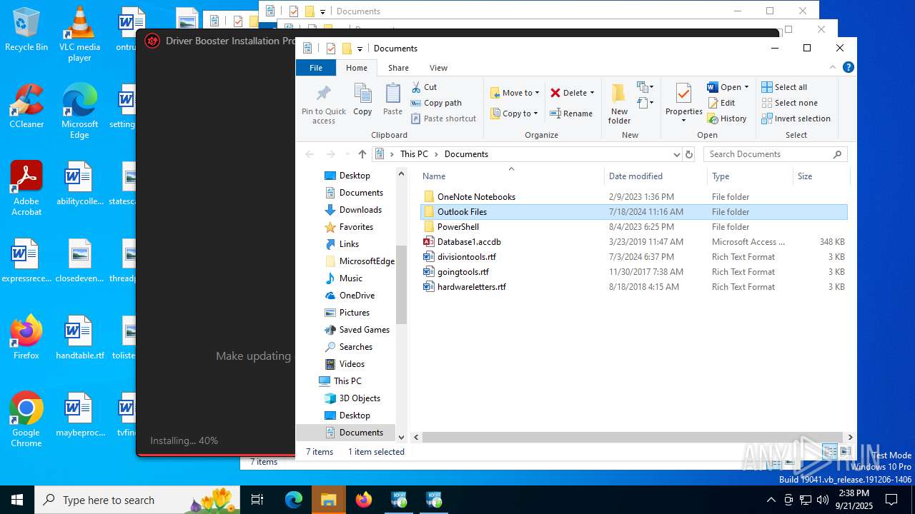Select the PowerShell folder
This screenshot has height=514, width=915.
click(457, 227)
